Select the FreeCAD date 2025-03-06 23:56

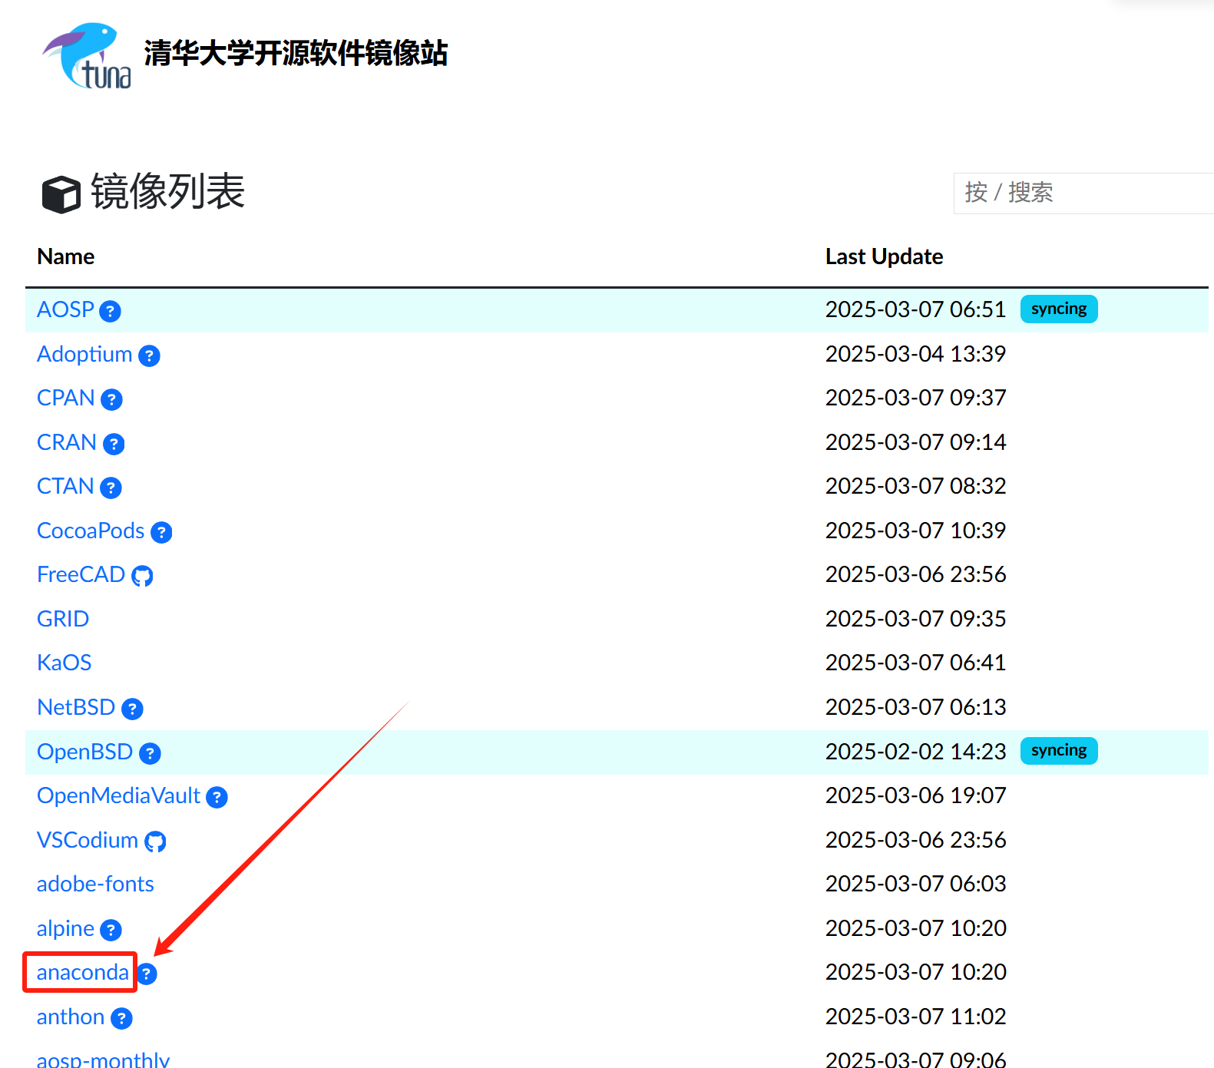pyautogui.click(x=915, y=574)
